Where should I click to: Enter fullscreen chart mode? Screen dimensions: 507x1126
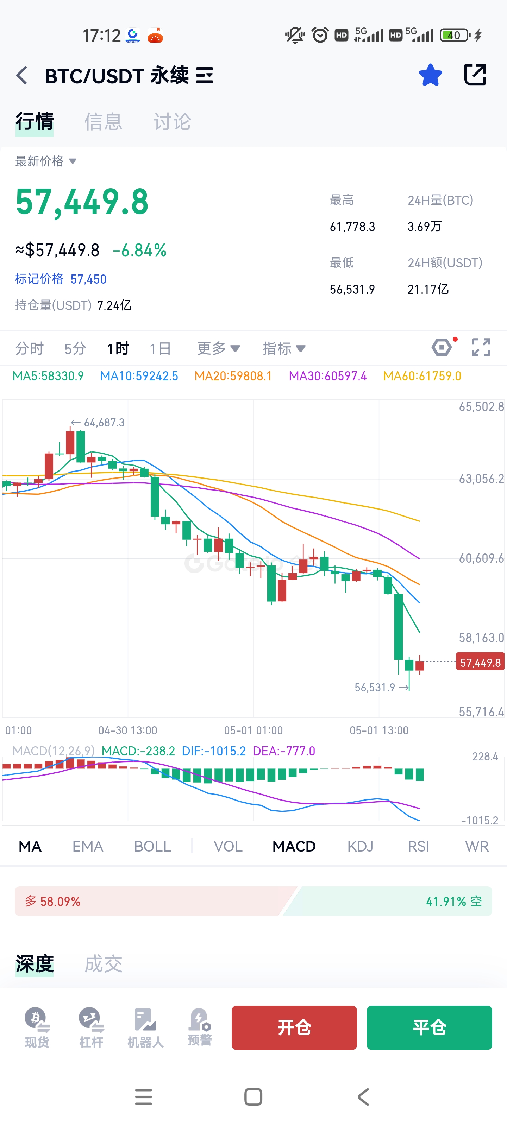pyautogui.click(x=481, y=348)
